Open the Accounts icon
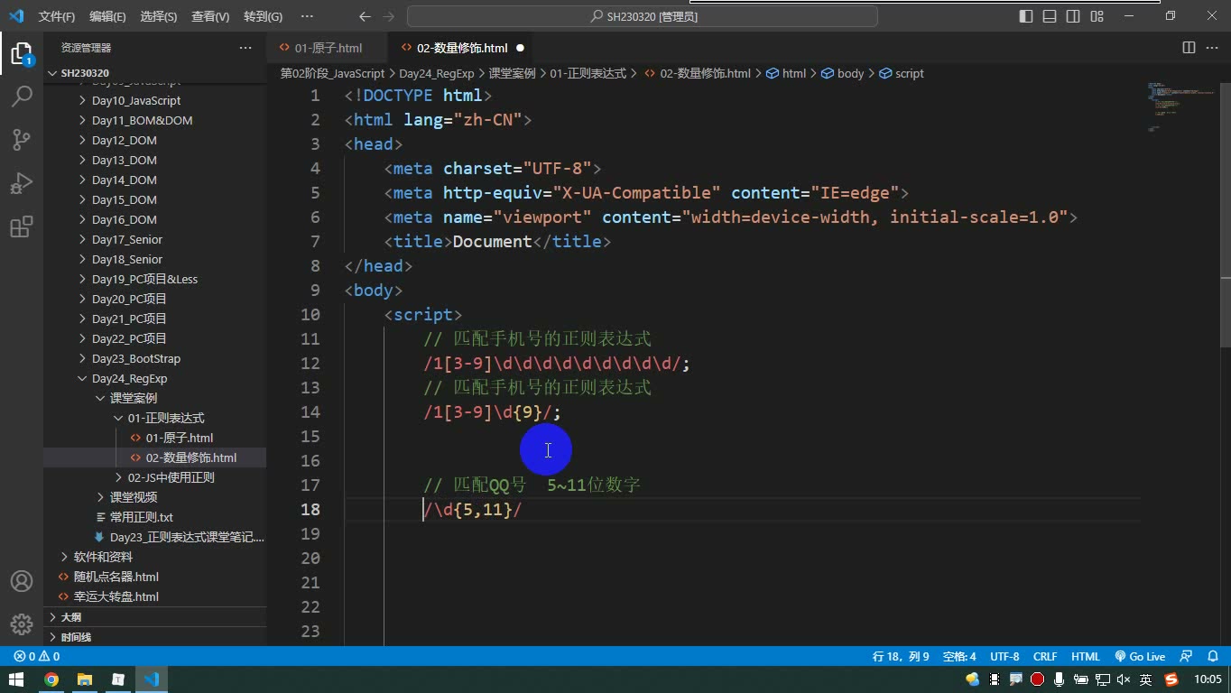The image size is (1231, 693). tap(22, 581)
